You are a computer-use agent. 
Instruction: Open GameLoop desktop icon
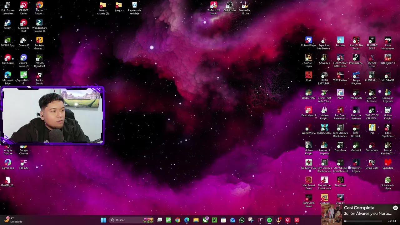(x=8, y=164)
